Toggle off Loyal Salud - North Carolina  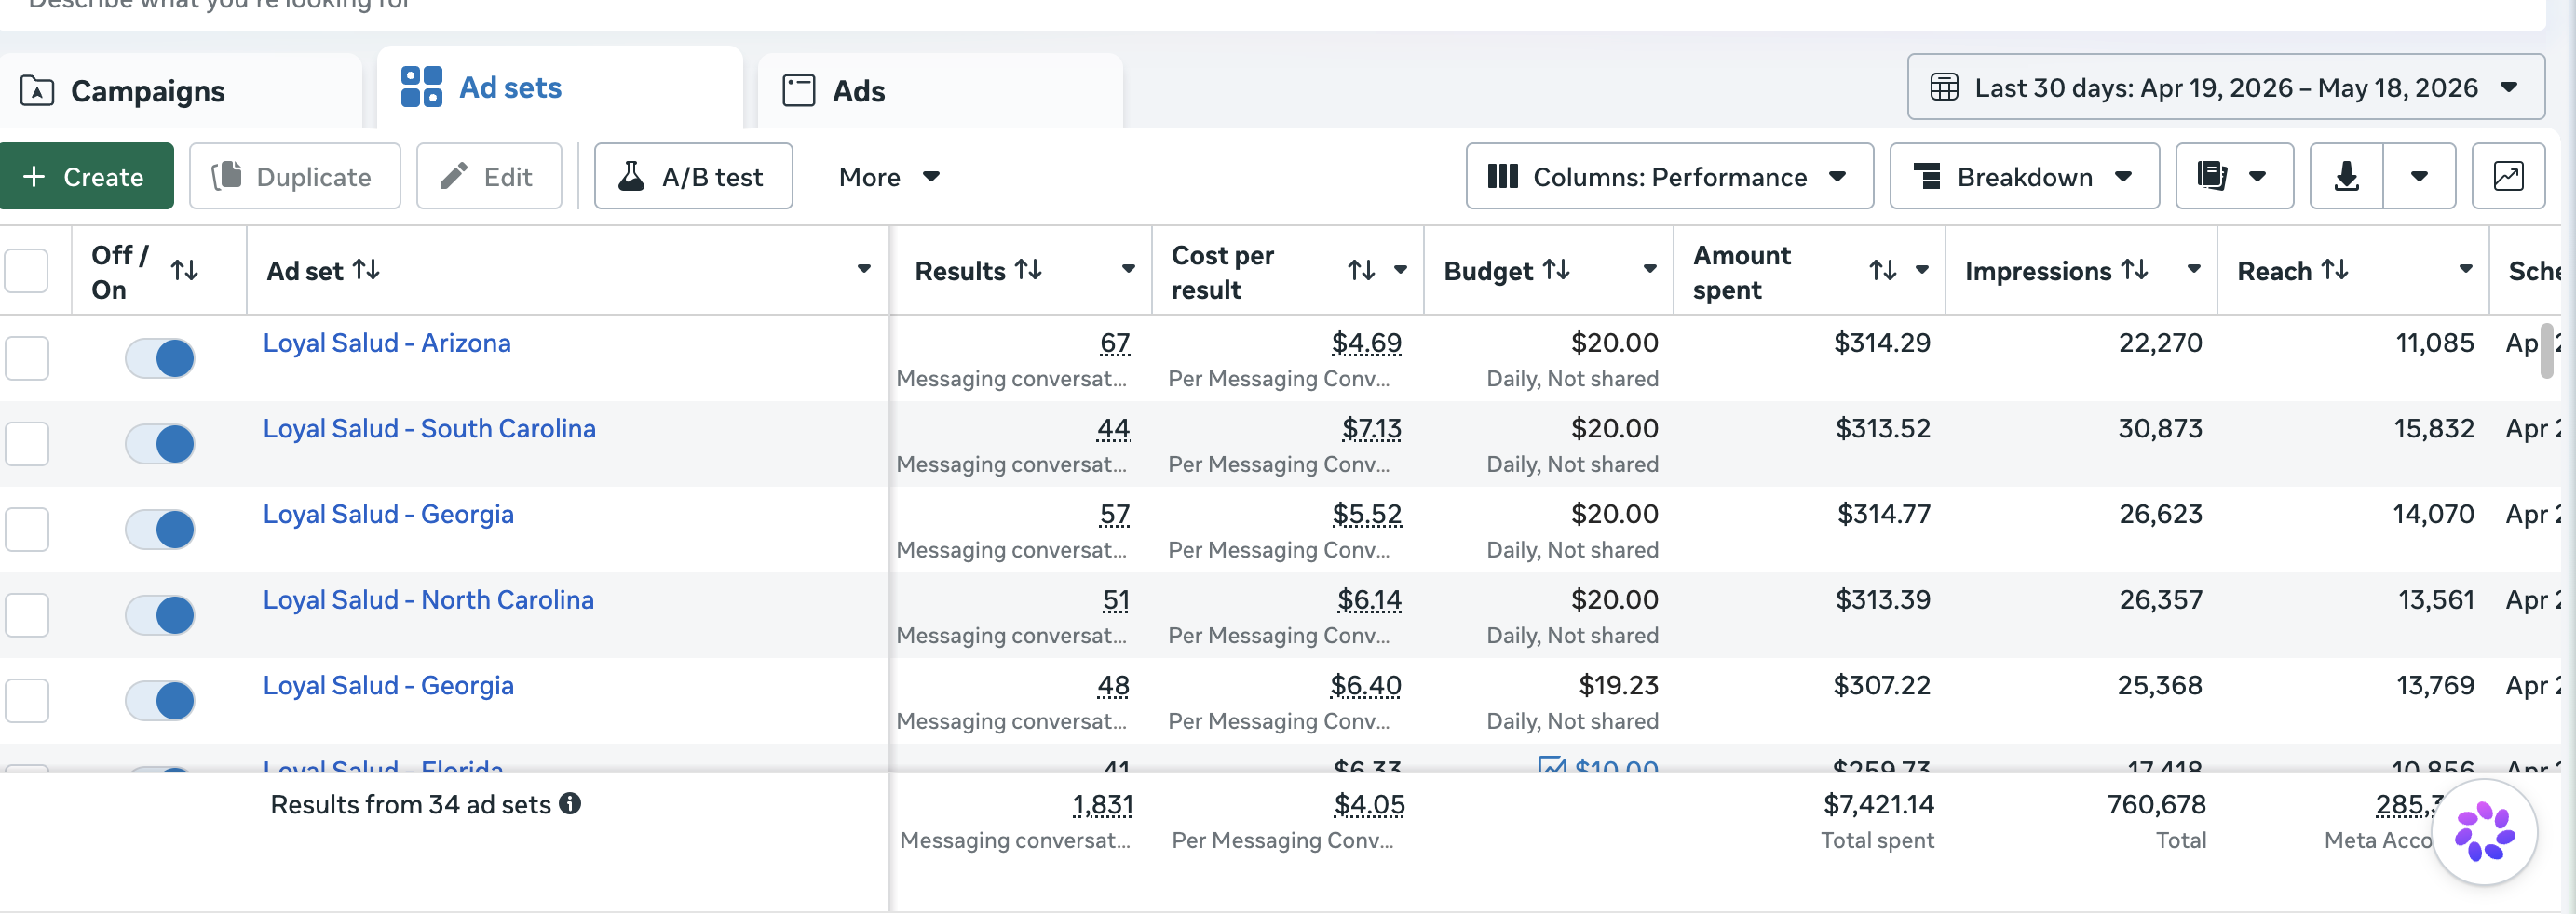pyautogui.click(x=160, y=615)
